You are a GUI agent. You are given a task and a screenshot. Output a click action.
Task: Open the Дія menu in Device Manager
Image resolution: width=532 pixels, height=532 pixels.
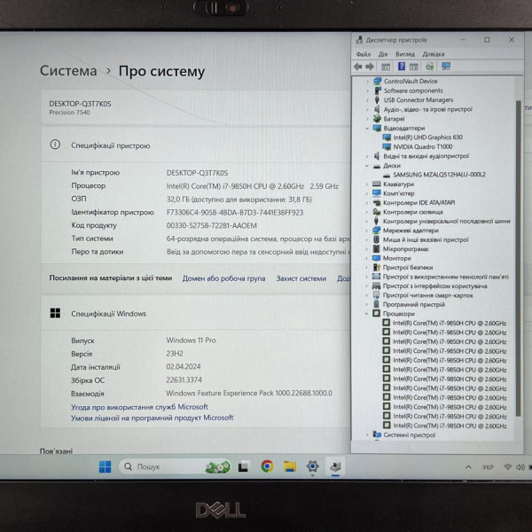[x=383, y=54]
